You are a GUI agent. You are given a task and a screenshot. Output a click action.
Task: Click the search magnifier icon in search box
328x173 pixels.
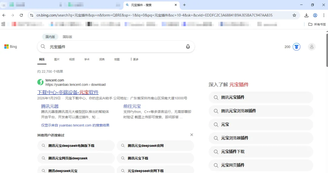[x=43, y=47]
